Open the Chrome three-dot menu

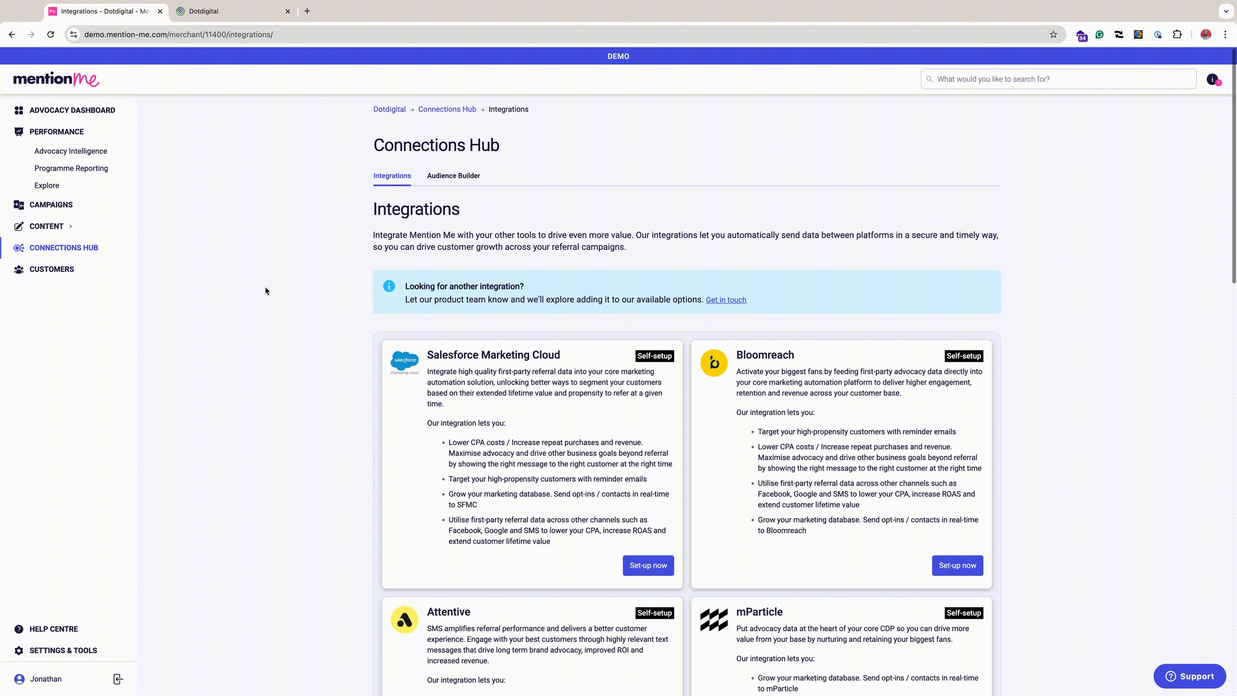[1225, 34]
